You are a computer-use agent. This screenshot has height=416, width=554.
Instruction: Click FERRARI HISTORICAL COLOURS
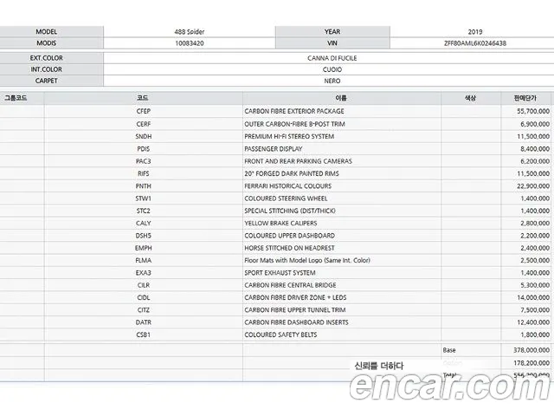click(x=288, y=186)
